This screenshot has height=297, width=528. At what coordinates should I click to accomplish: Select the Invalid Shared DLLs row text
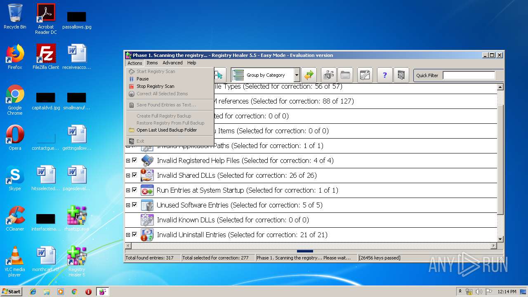coord(237,175)
